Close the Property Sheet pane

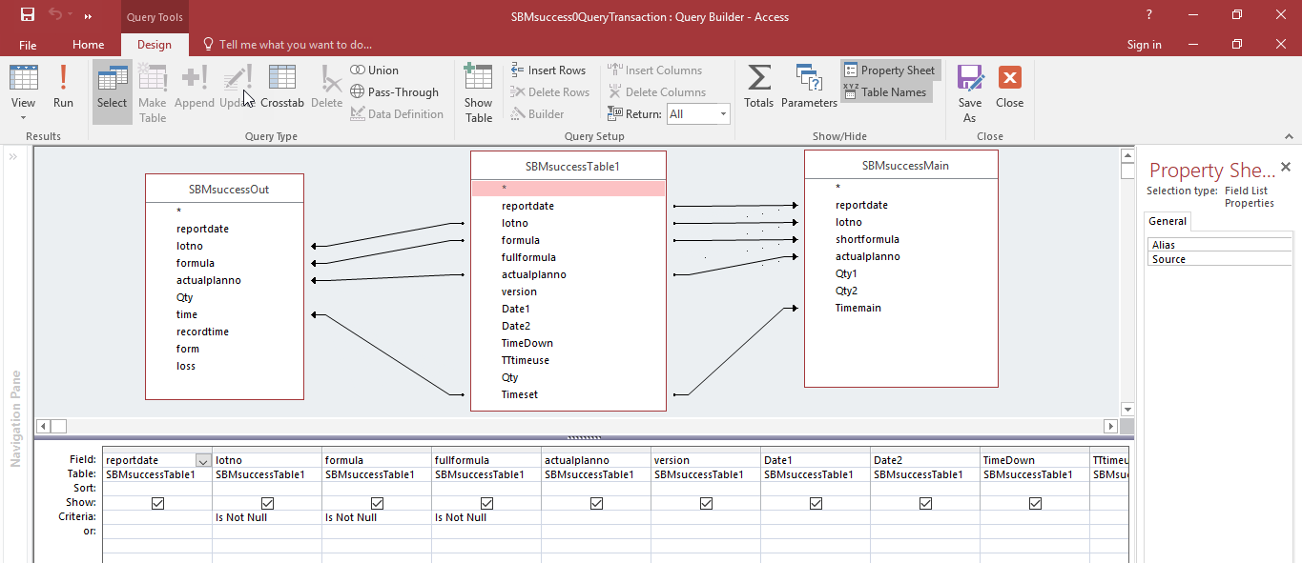(x=1285, y=167)
